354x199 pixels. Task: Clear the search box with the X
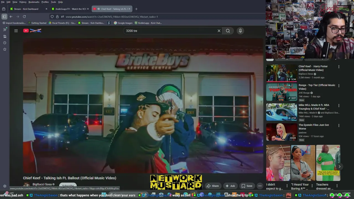point(219,31)
